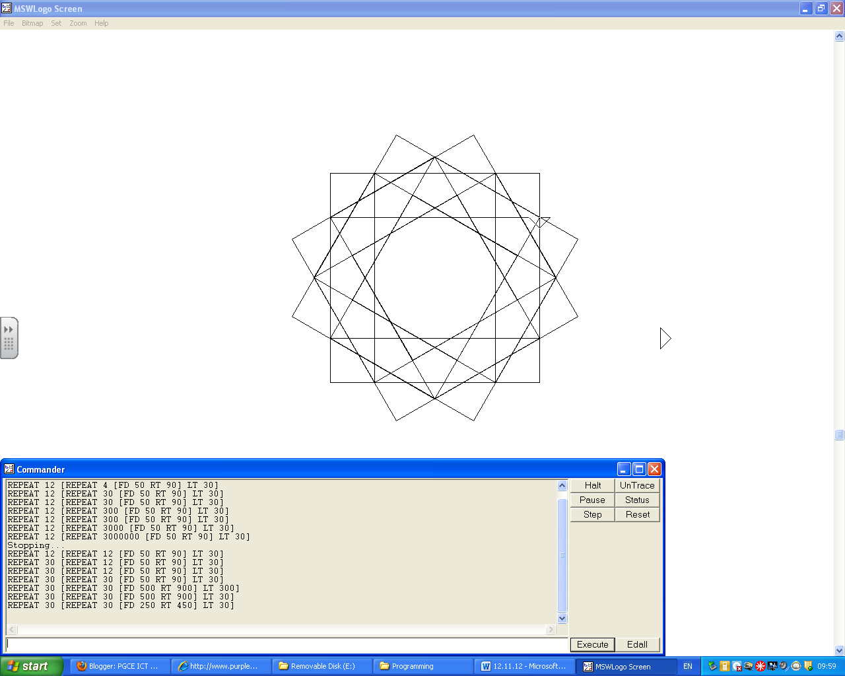This screenshot has height=676, width=845.
Task: Switch to the 12.11.12 Word document taskbar button
Action: (525, 666)
